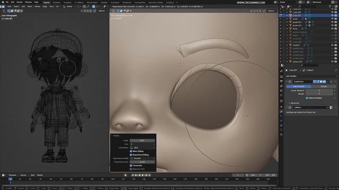The height and width of the screenshot is (190, 339).
Task: Click the Subdivision modifier name field
Action: tap(302, 82)
